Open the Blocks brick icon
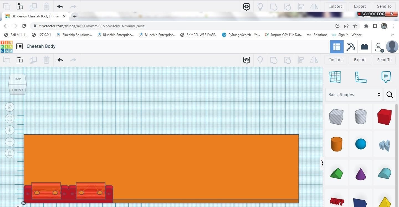 [364, 47]
